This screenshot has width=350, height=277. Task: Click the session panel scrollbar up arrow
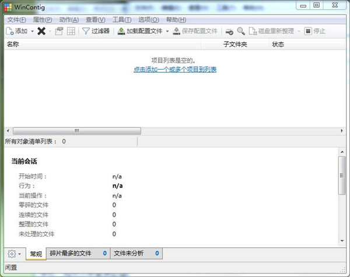[x=342, y=152]
